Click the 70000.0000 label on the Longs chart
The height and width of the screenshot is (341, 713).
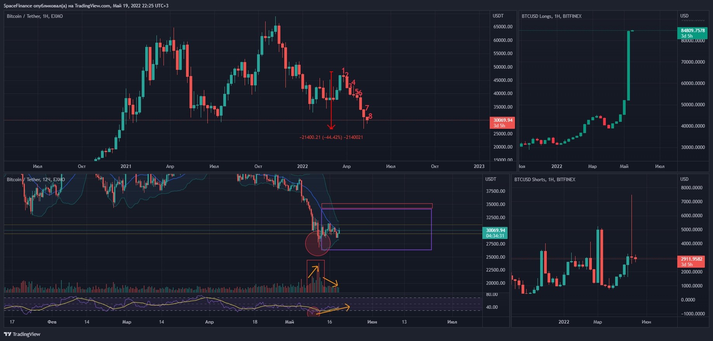(693, 62)
